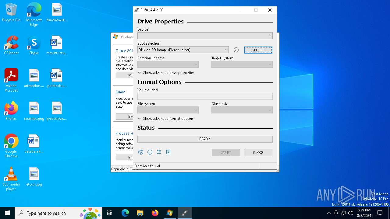Show hidden system tray icons
390x219 pixels.
(328, 213)
